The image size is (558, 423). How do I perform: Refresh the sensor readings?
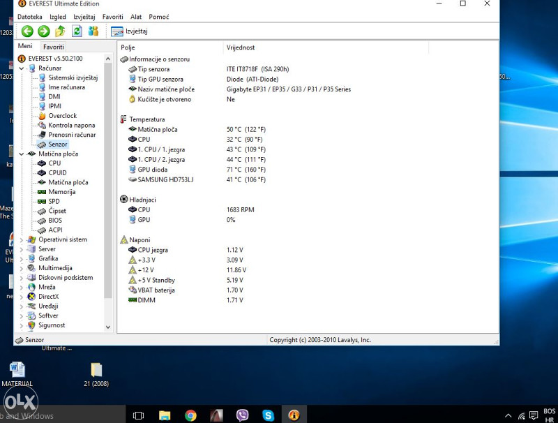(77, 31)
